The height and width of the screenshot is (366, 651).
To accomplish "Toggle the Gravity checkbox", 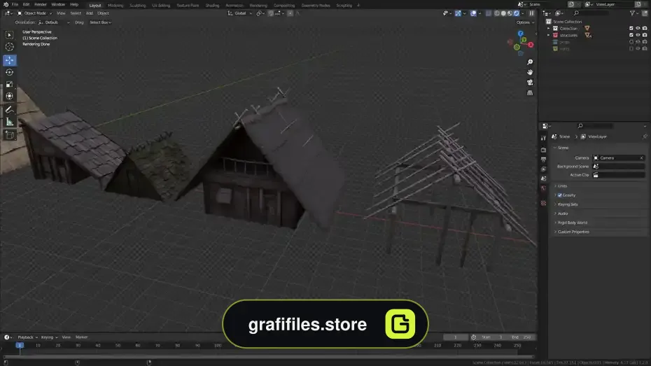I will tap(560, 195).
